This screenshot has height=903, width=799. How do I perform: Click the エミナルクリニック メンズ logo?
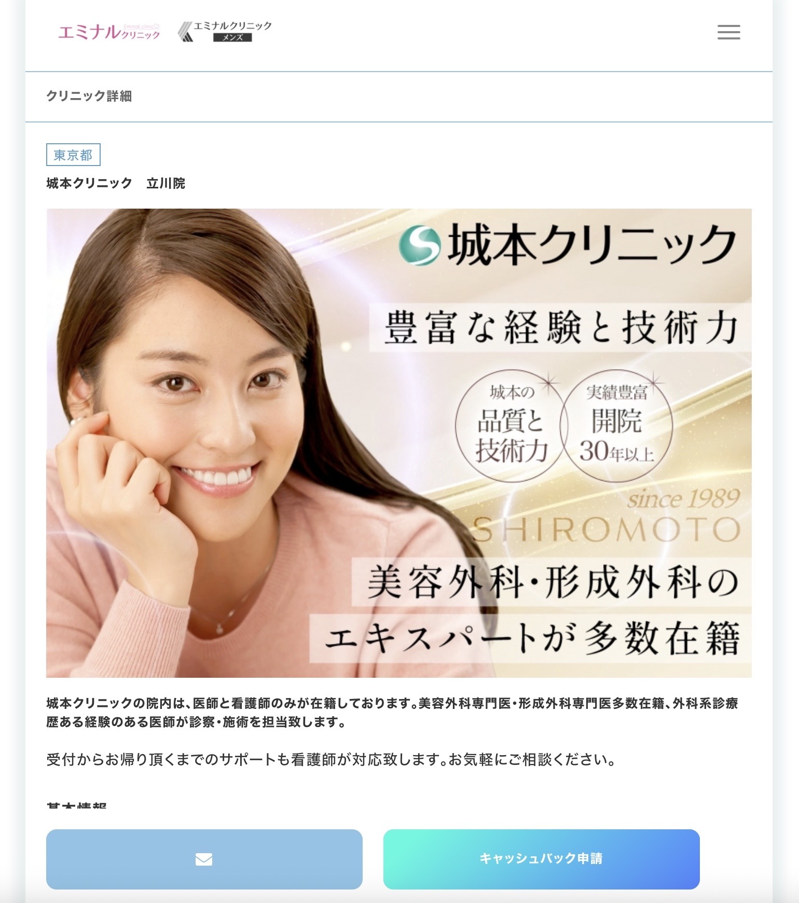(225, 32)
